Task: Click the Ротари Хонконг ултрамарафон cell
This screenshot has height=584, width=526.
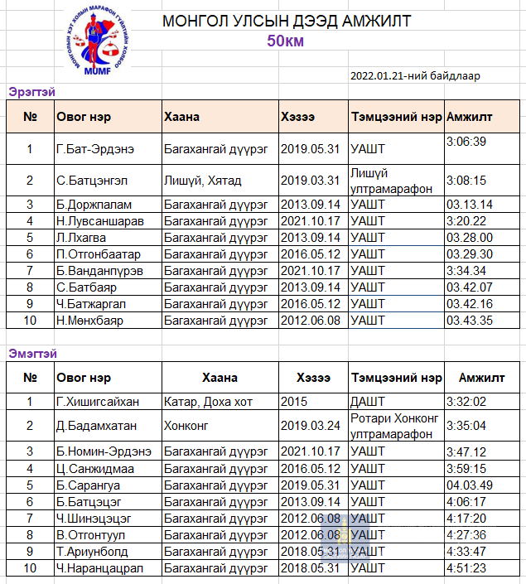Action: pyautogui.click(x=394, y=426)
